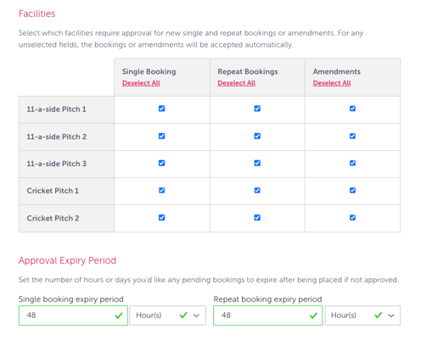The width and height of the screenshot is (432, 340).
Task: Click chevron arrow of single booking unit selector
Action: [196, 315]
